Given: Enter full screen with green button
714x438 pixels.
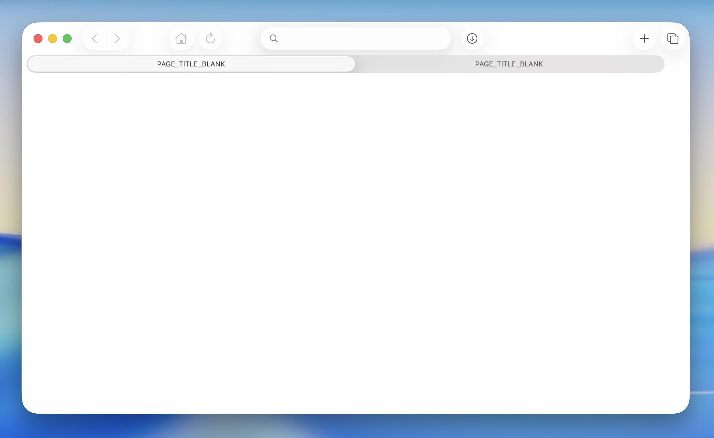Looking at the screenshot, I should (x=67, y=39).
